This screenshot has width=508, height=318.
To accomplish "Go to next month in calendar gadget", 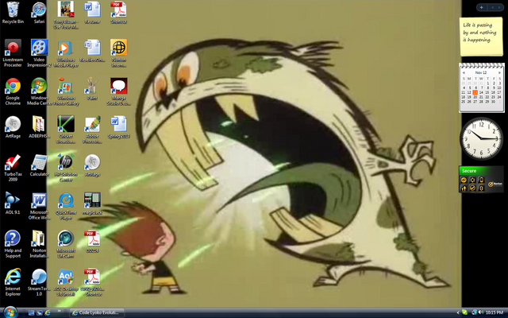I will click(x=499, y=72).
